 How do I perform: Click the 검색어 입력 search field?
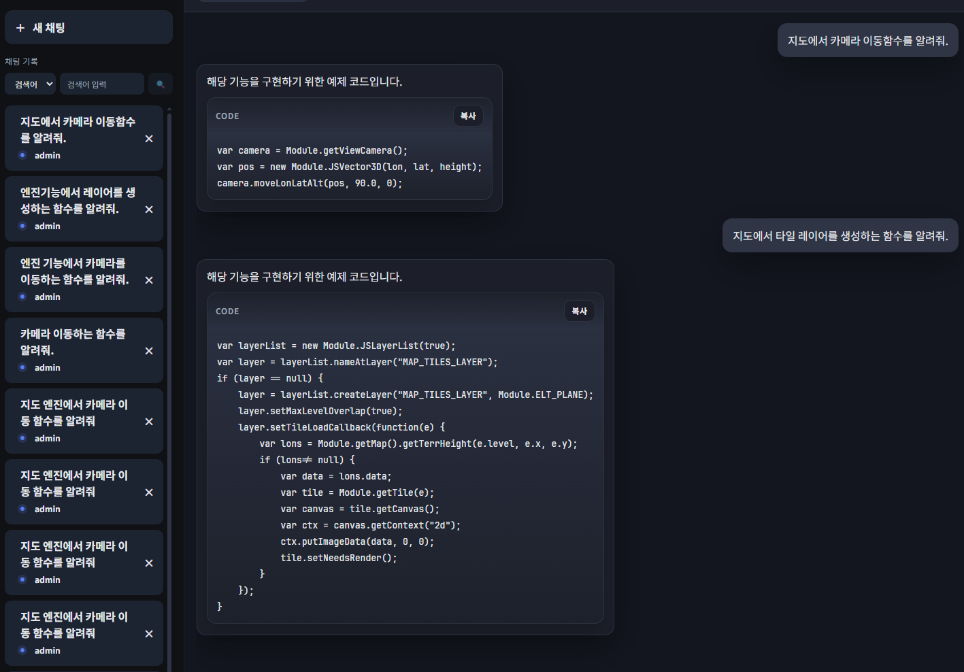(101, 84)
